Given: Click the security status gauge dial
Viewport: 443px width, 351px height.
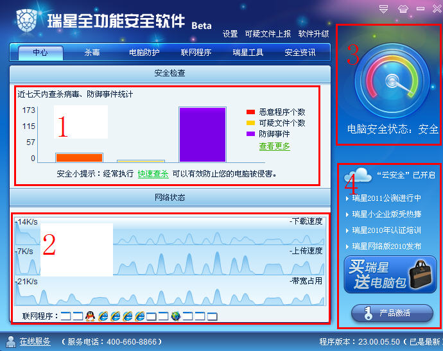Looking at the screenshot, I should [392, 81].
